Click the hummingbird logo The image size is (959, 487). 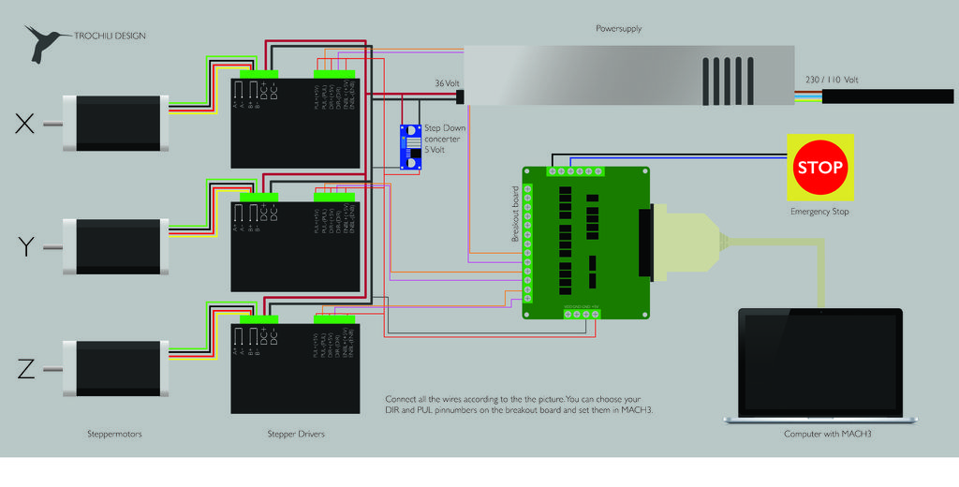pos(43,43)
